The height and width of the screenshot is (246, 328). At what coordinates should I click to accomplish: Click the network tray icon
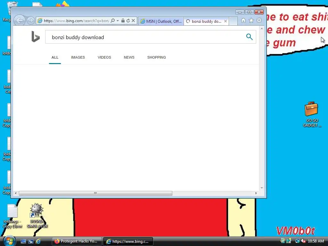click(x=297, y=241)
